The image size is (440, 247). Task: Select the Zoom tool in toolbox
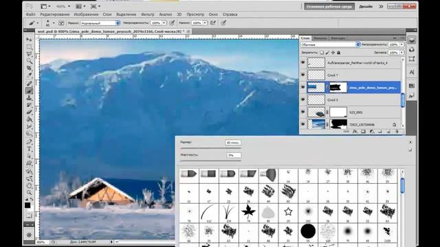(29, 192)
